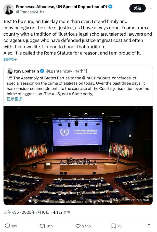Click Itay Epshtain's small avatar
157x232 pixels.
click(x=10, y=71)
